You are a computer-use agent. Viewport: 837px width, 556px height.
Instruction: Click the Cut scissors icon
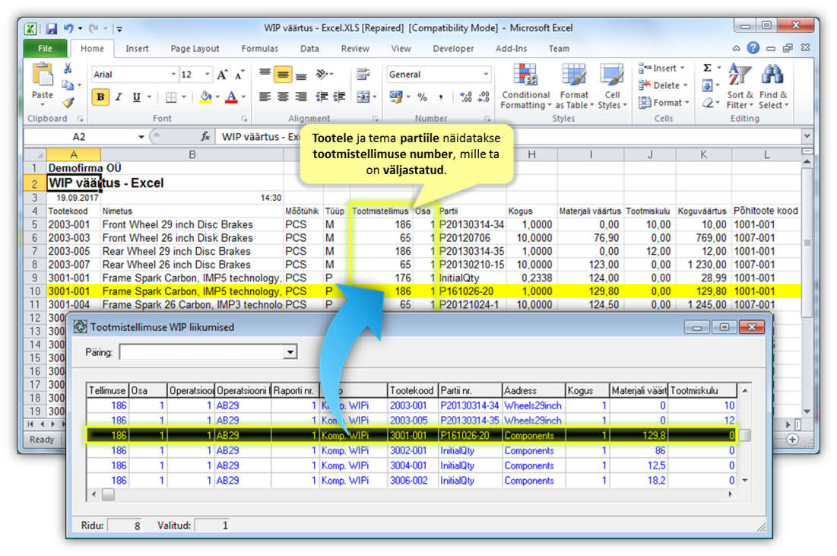[x=68, y=68]
